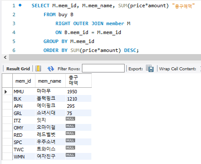Click the ORDER BY keyword

click(x=55, y=50)
